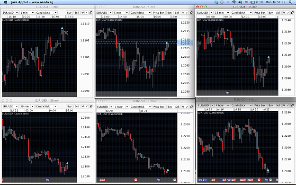Viewport: 296px width, 185px height.
Task: Click the detach chart icon in 15 min window
Action: point(292,13)
